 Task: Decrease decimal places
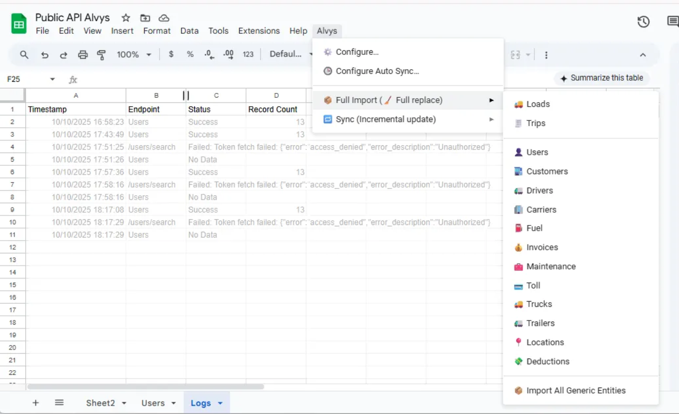point(209,54)
